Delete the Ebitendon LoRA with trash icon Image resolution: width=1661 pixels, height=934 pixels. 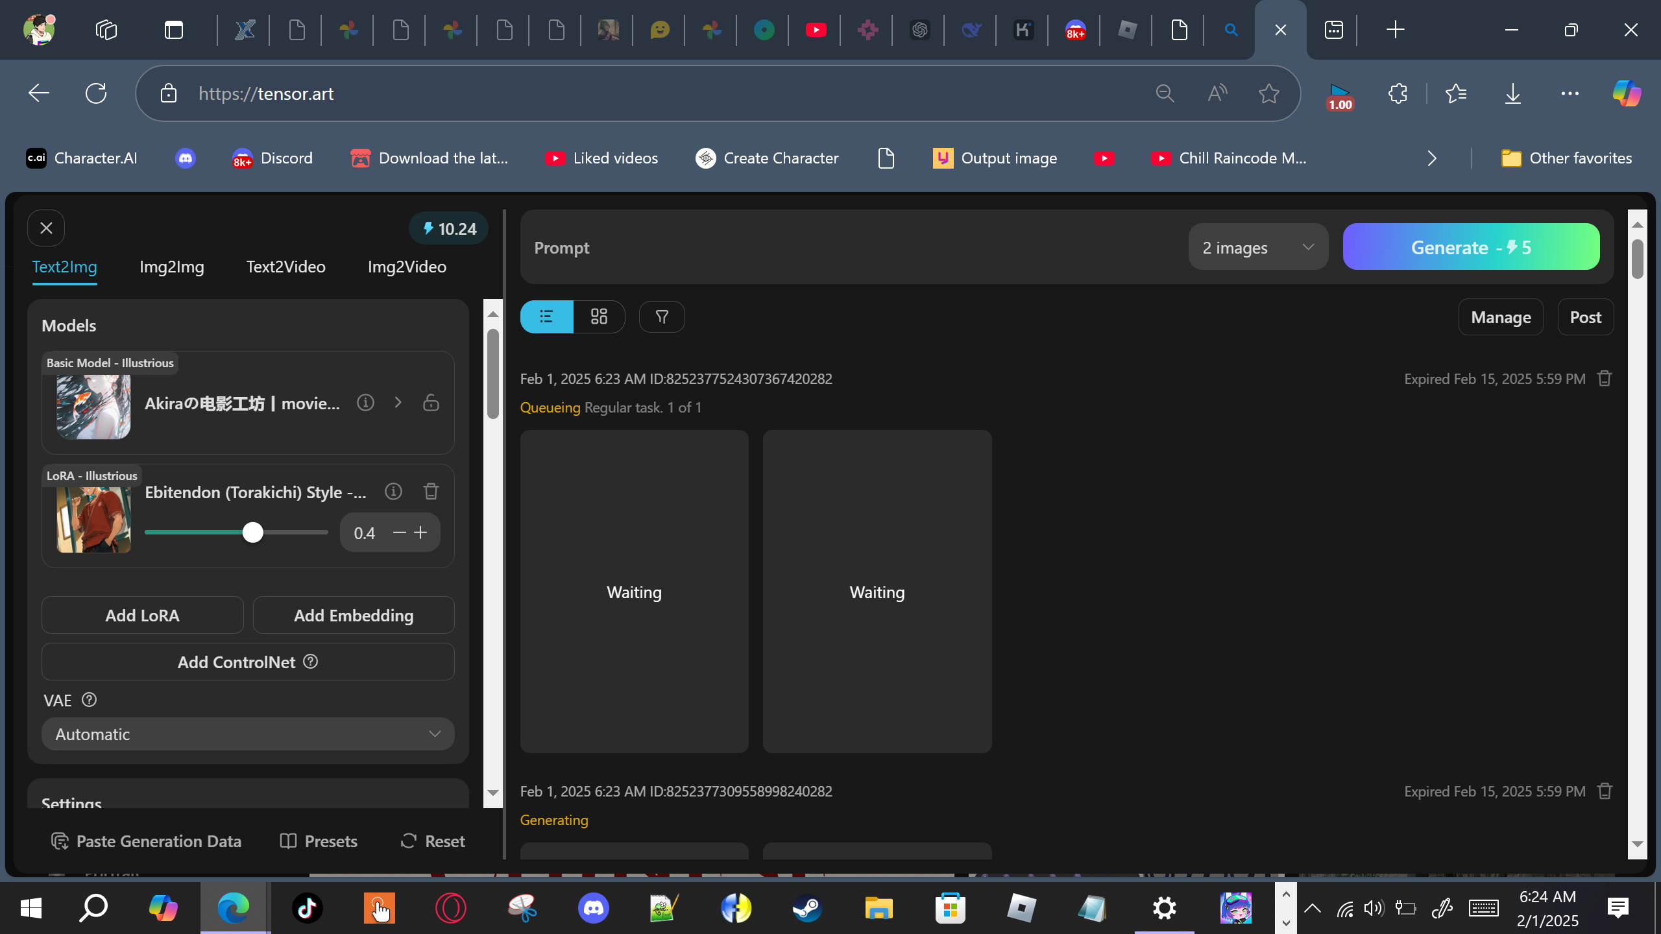click(431, 492)
